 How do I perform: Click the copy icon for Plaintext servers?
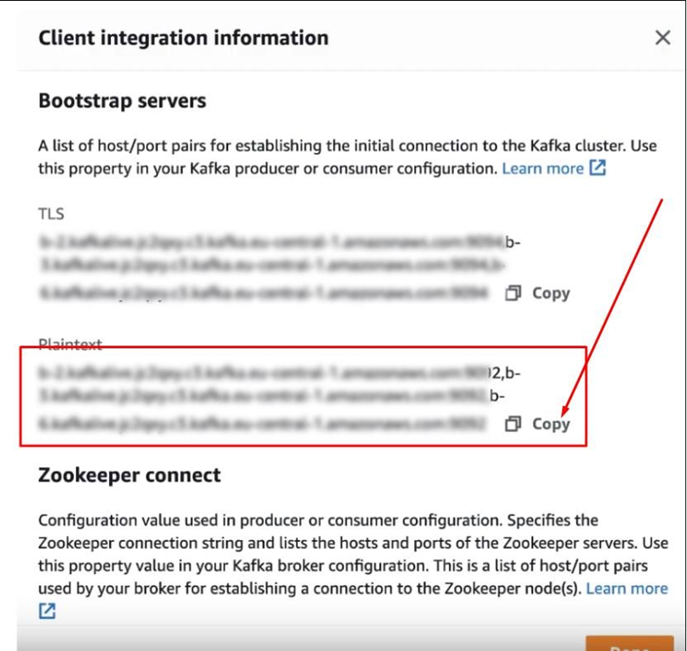(513, 424)
